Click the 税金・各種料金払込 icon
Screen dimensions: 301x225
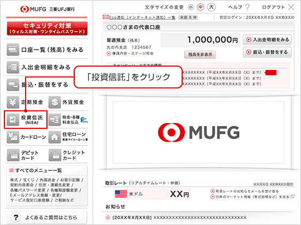pyautogui.click(x=55, y=120)
